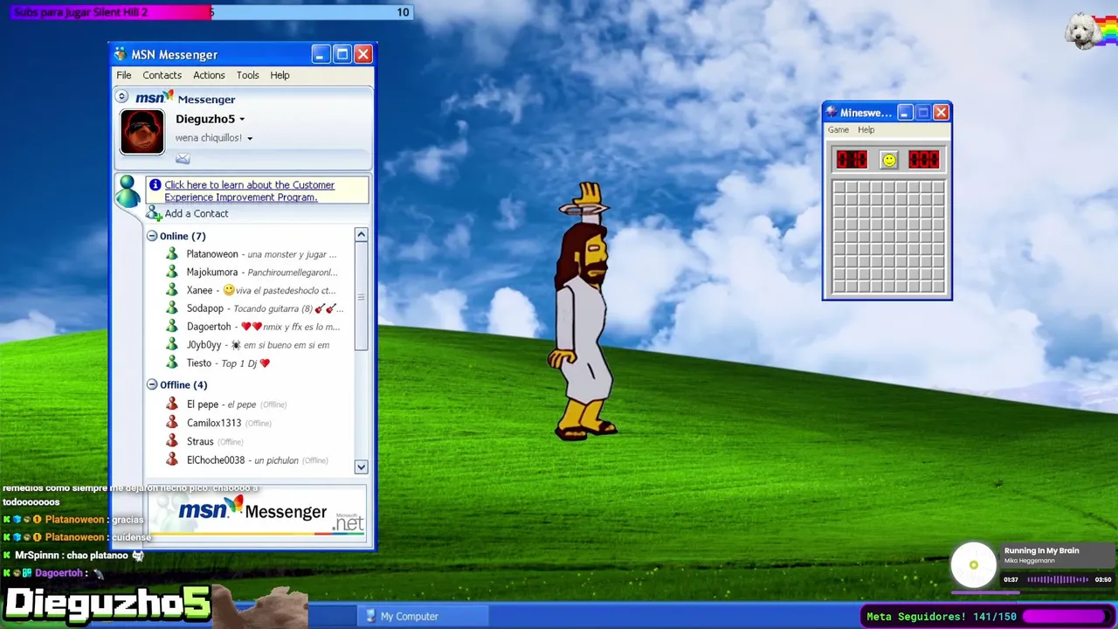Click Dagoertoh's green buddy icon in contact list
Image resolution: width=1118 pixels, height=629 pixels.
click(x=172, y=327)
